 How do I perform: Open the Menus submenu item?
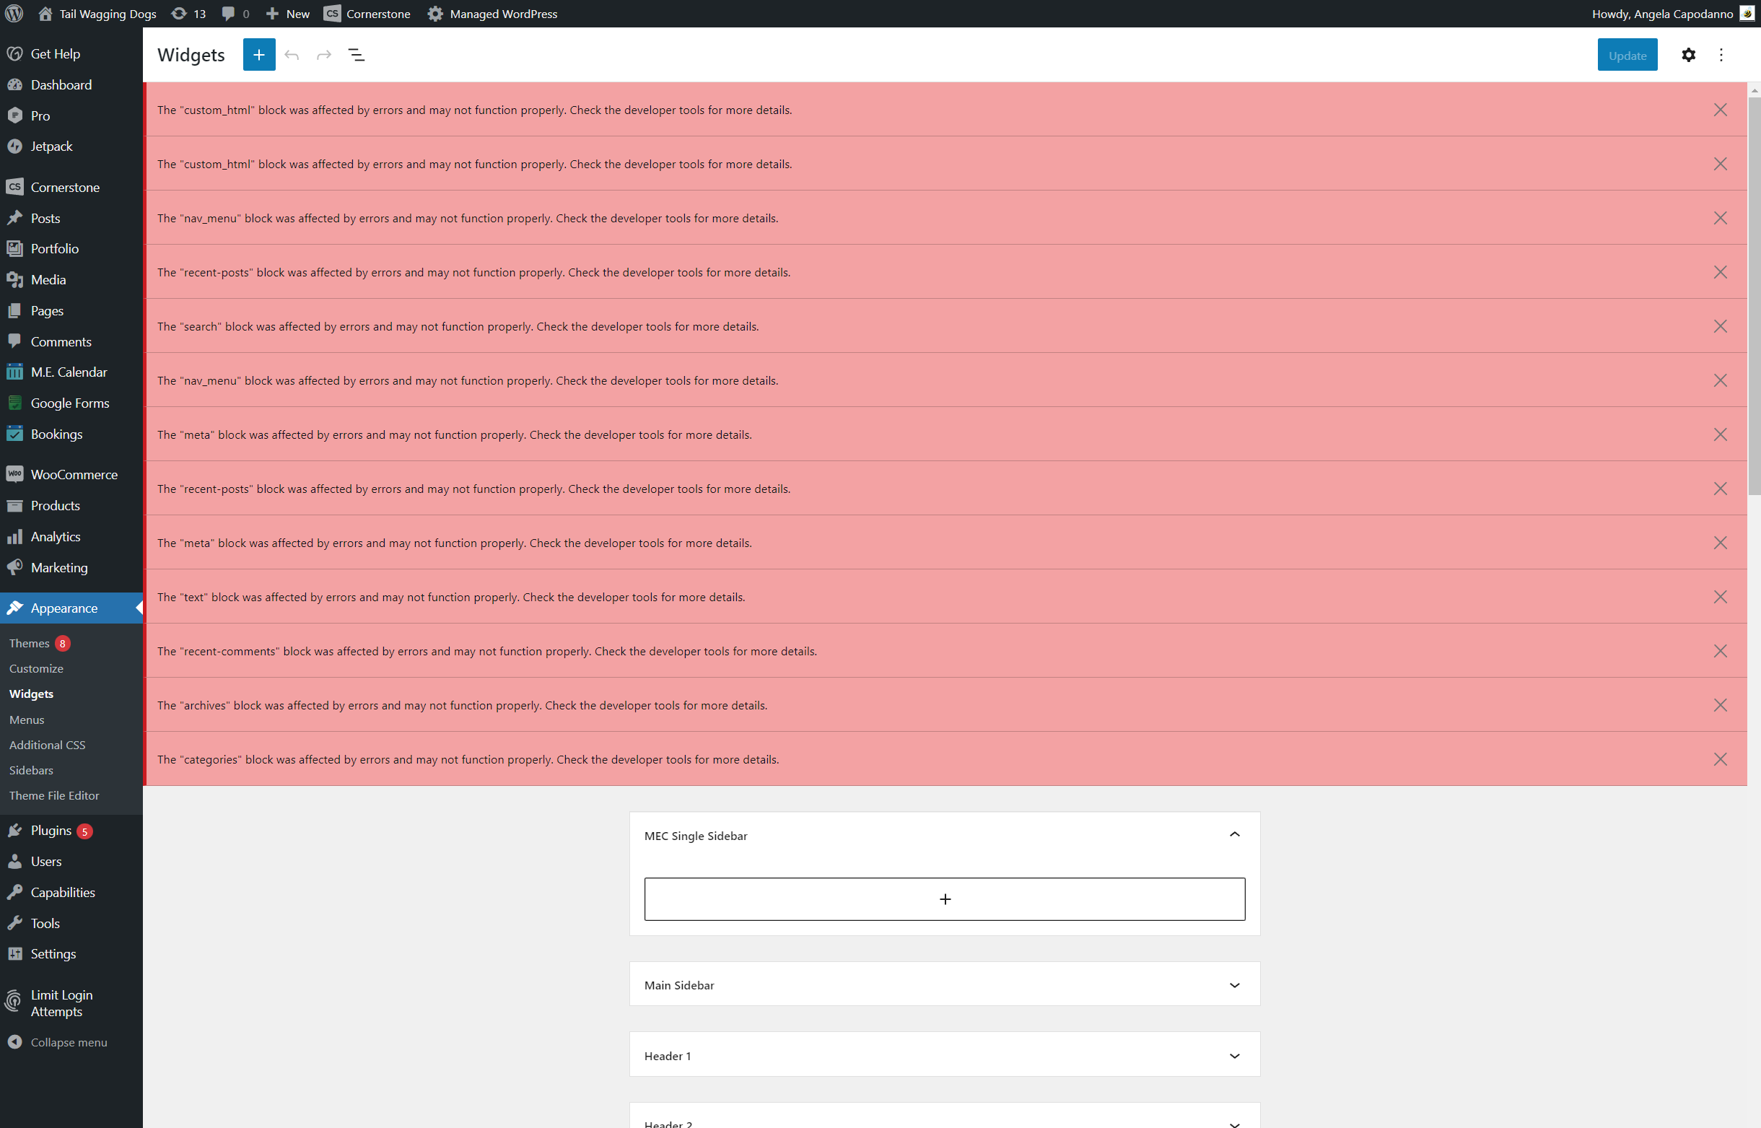pyautogui.click(x=27, y=720)
